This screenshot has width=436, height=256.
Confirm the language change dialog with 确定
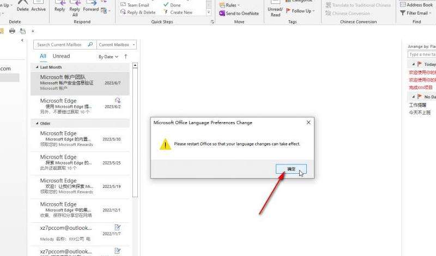291,169
